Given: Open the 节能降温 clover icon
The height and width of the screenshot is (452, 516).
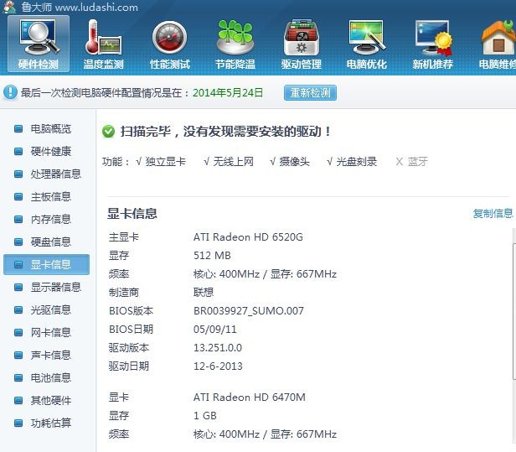Looking at the screenshot, I should pyautogui.click(x=235, y=44).
